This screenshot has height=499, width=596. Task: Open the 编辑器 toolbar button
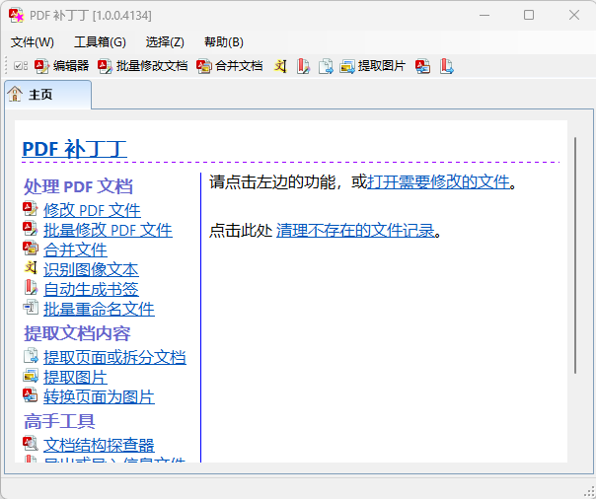click(61, 66)
